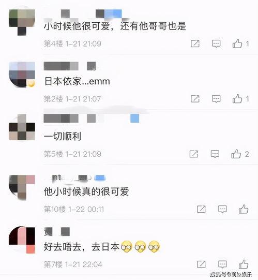
Task: Share the 10th floor comment
Action: (201, 209)
